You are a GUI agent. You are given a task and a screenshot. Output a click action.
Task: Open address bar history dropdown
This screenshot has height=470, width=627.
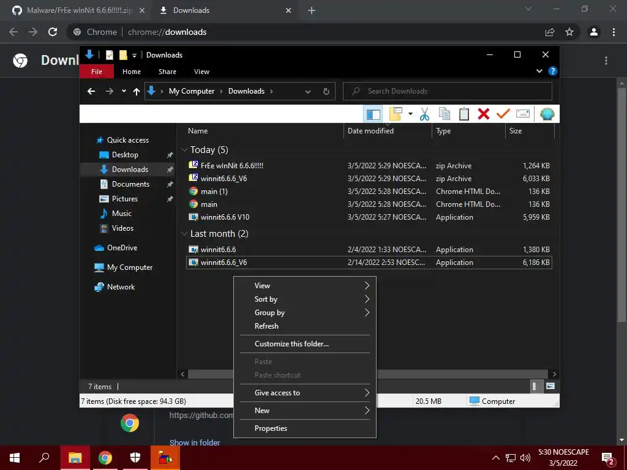(307, 92)
